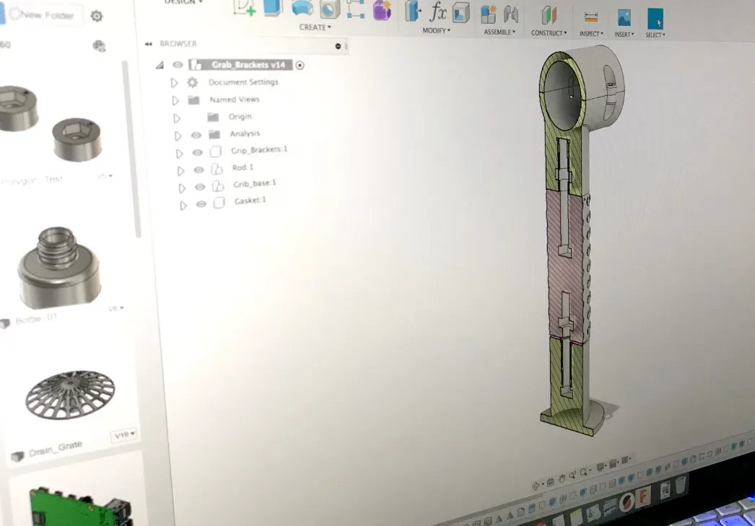This screenshot has width=755, height=526.
Task: Expand the Gasket:1 component
Action: coord(183,206)
